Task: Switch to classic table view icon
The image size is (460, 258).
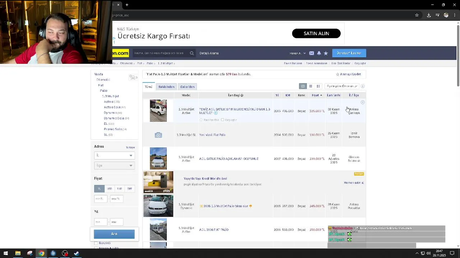Action: (x=303, y=86)
